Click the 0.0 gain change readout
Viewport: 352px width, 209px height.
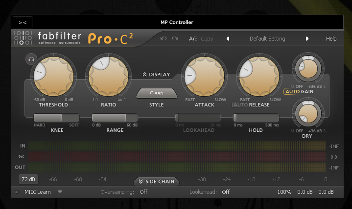click(x=334, y=157)
